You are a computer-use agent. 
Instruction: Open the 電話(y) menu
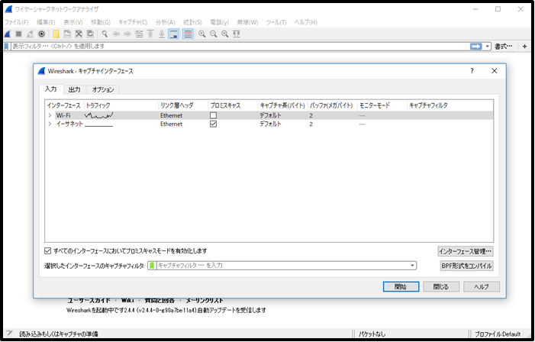coord(219,22)
